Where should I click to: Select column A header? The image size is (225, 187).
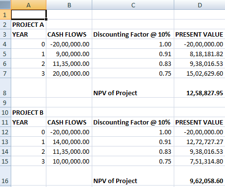29,5
